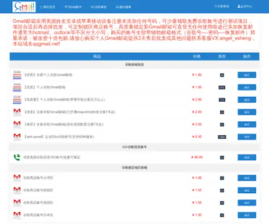Image resolution: width=269 pixels, height=224 pixels.
Task: Select the price text '¥2.50'
Action: pos(197,99)
